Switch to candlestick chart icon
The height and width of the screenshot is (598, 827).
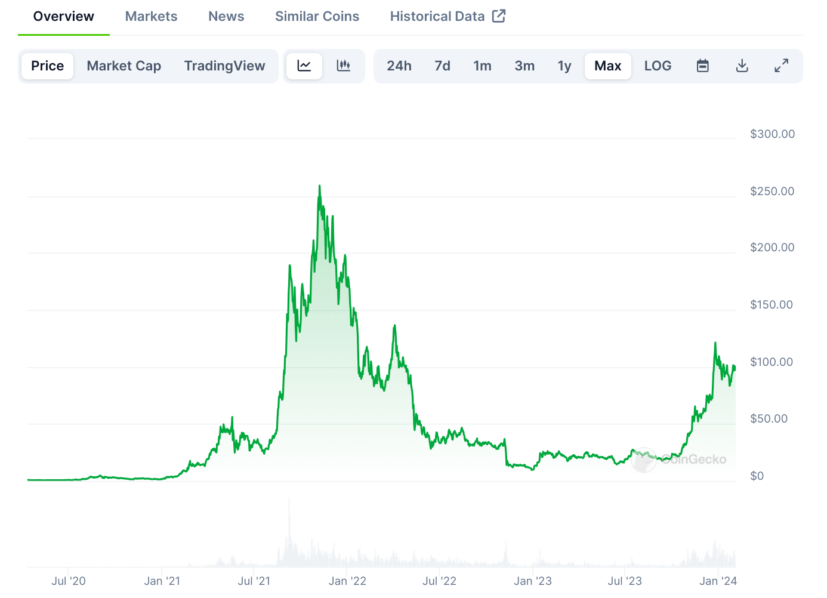point(343,66)
